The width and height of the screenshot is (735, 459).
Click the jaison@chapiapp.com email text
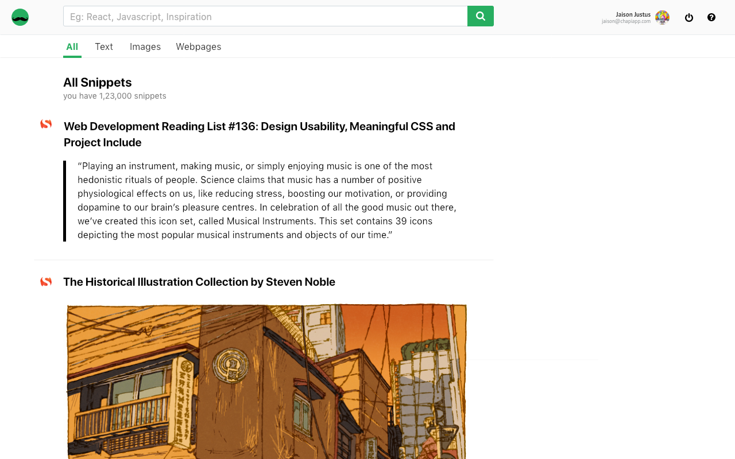pos(626,21)
